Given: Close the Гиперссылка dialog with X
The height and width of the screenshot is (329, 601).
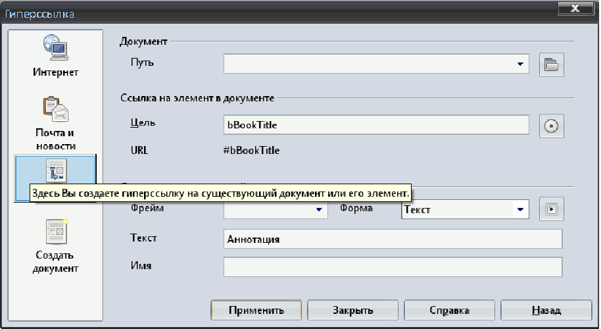Looking at the screenshot, I should pyautogui.click(x=574, y=9).
